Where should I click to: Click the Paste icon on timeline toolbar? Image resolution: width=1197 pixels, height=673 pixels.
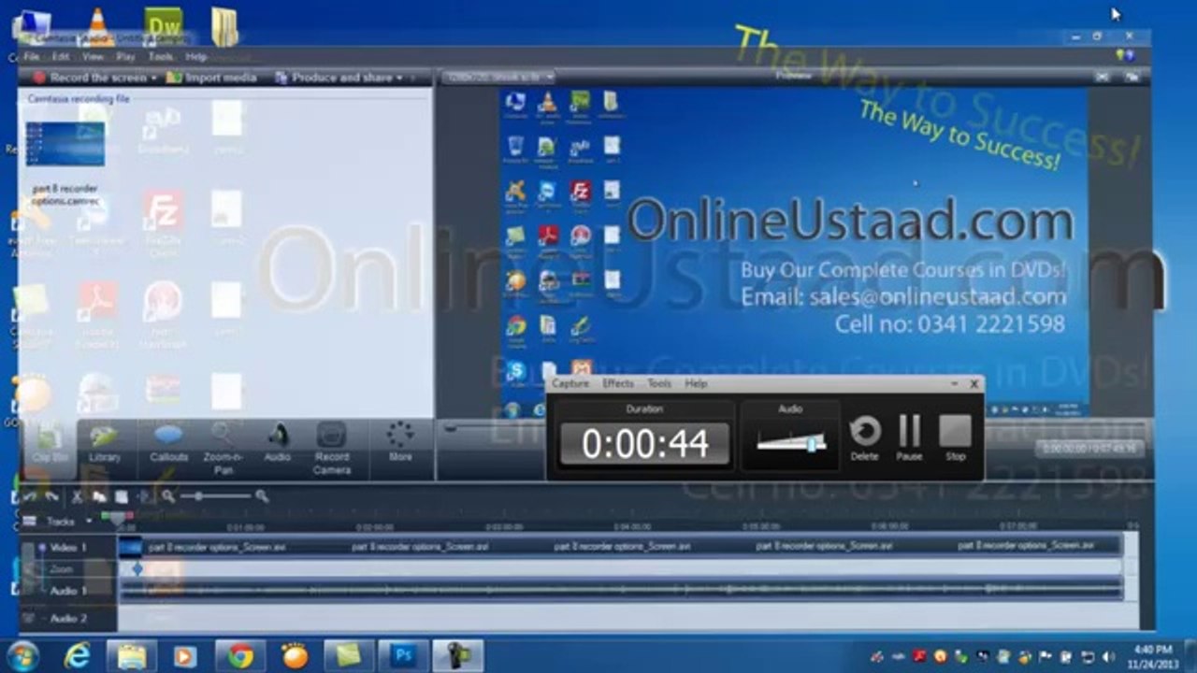(120, 497)
